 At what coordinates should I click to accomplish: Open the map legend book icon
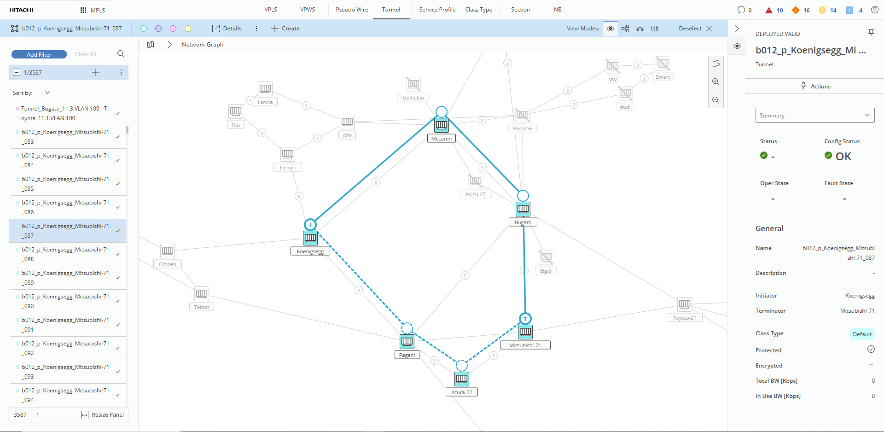point(151,45)
